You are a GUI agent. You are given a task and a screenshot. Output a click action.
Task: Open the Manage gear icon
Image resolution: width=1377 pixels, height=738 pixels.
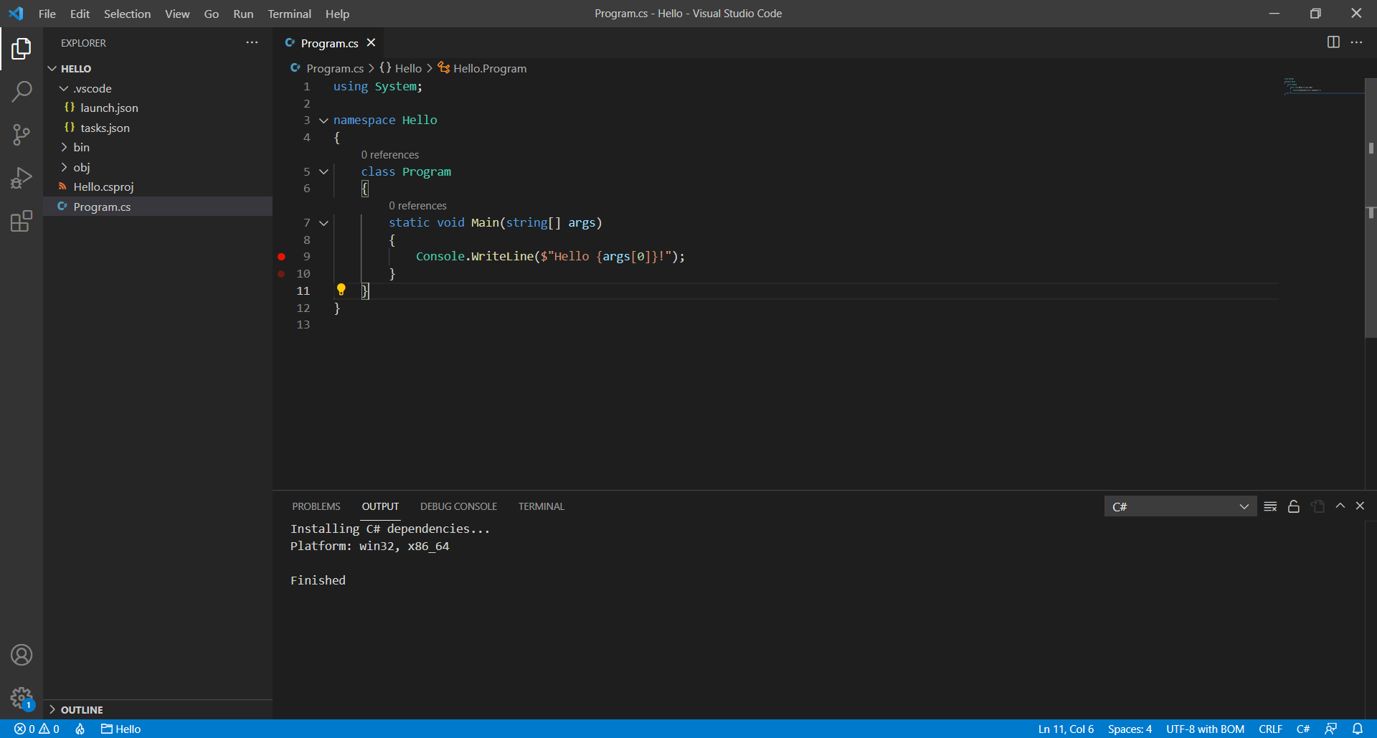22,697
